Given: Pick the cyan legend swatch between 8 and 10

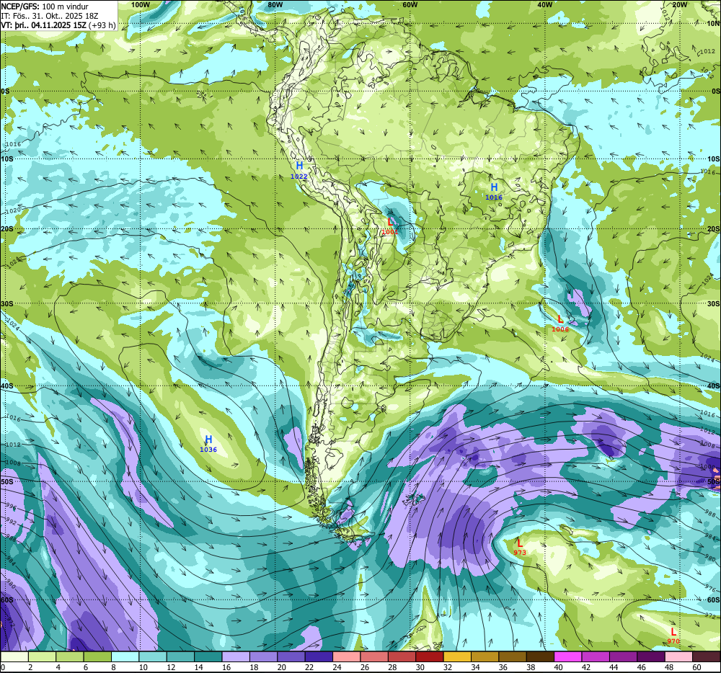Looking at the screenshot, I should [125, 657].
